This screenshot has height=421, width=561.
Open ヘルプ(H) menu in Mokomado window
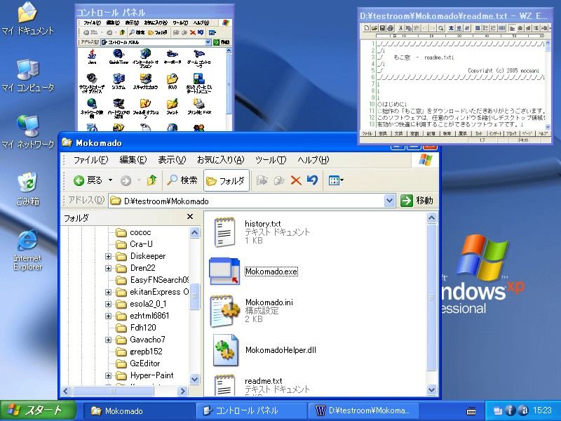tap(313, 160)
